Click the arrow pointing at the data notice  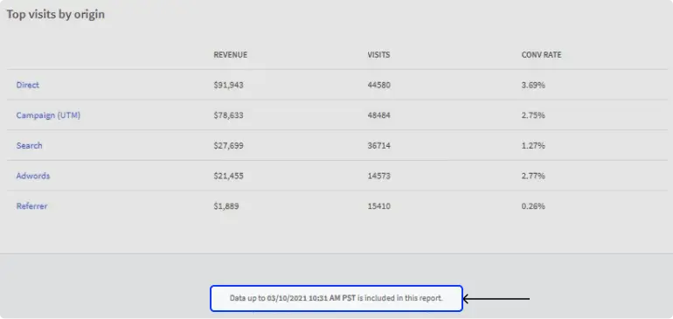(496, 298)
